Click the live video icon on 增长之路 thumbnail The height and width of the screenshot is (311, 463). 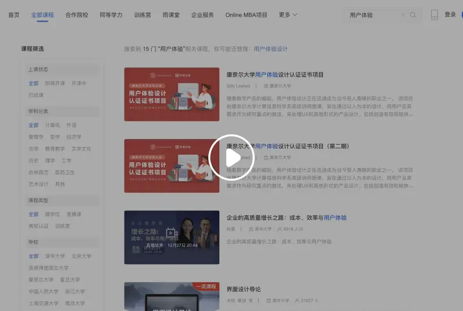click(x=171, y=232)
